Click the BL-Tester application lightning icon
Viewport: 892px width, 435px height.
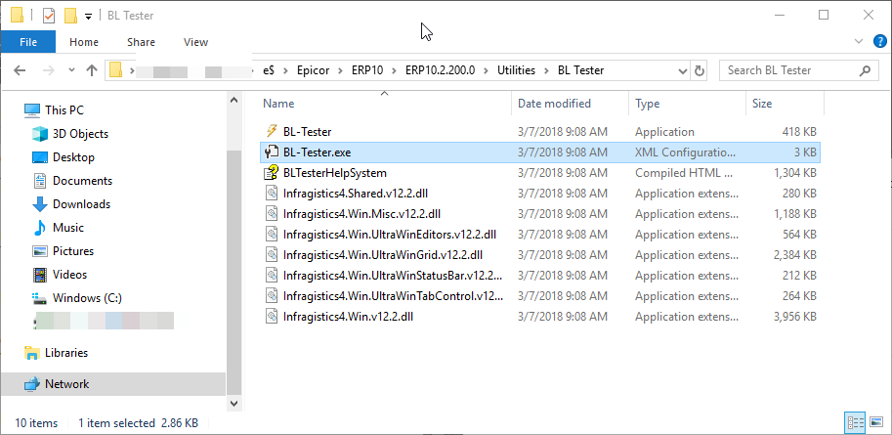point(272,132)
